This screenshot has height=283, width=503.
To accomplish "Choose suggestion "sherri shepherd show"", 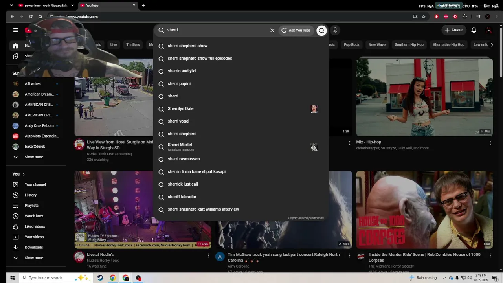I will point(241,46).
